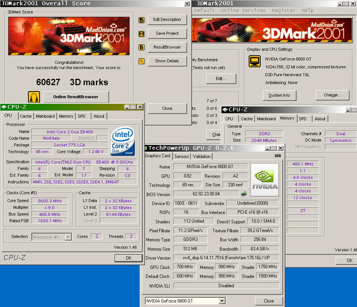This screenshot has height=307, width=357.
Task: Switch to Mainboard tab in front CPU-Z
Action: tap(45, 116)
